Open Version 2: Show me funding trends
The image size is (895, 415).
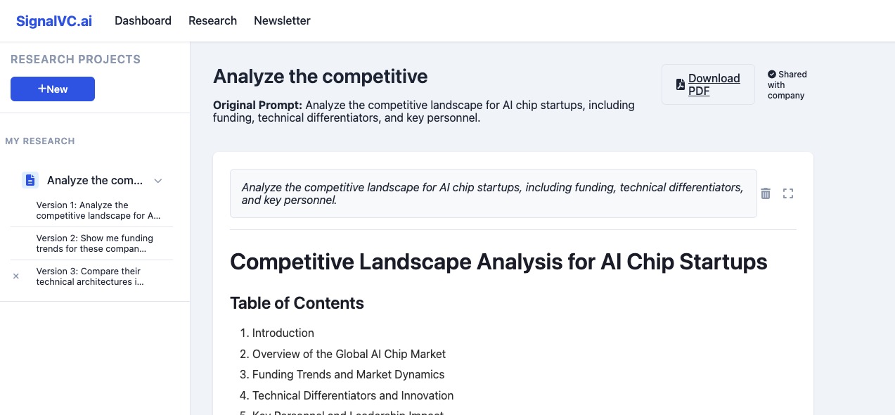(95, 243)
